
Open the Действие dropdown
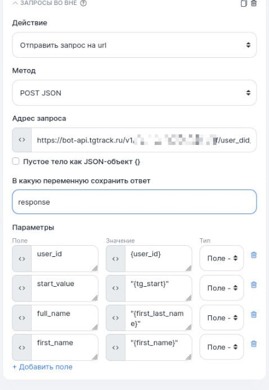134,45
